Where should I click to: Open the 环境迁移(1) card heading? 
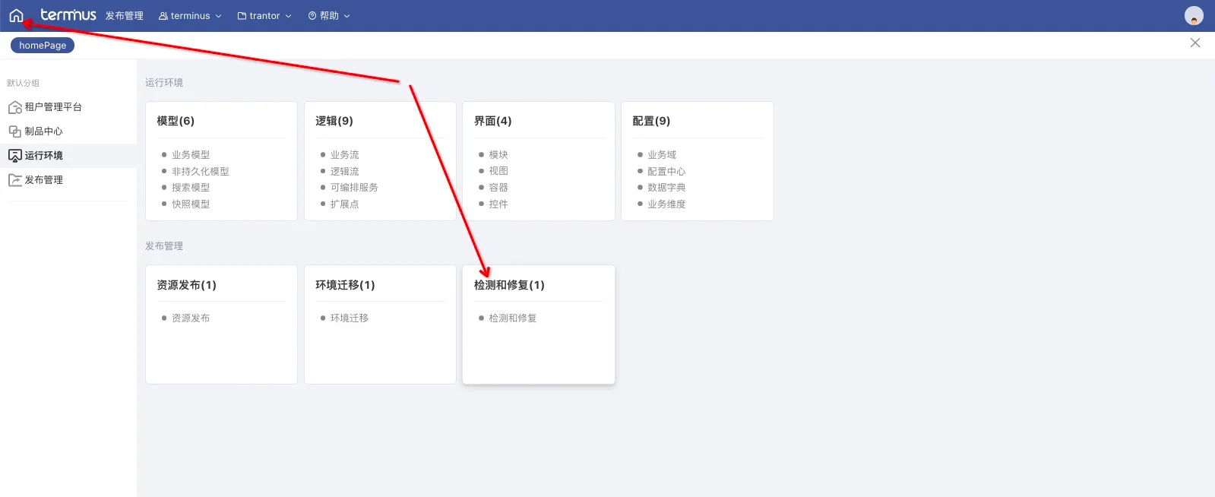click(346, 285)
